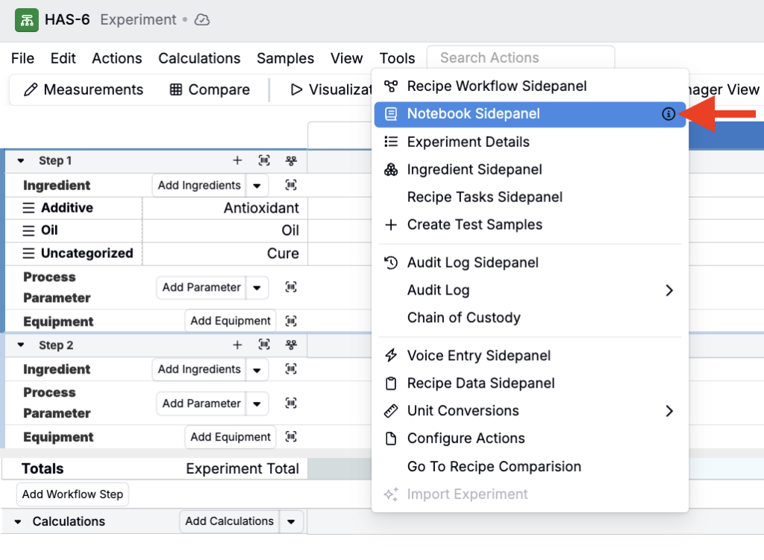Click the drag handle icon for Additive row
The image size is (764, 560).
(28, 208)
